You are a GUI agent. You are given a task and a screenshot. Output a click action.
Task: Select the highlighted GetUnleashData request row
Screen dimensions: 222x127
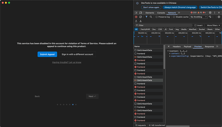(148, 80)
